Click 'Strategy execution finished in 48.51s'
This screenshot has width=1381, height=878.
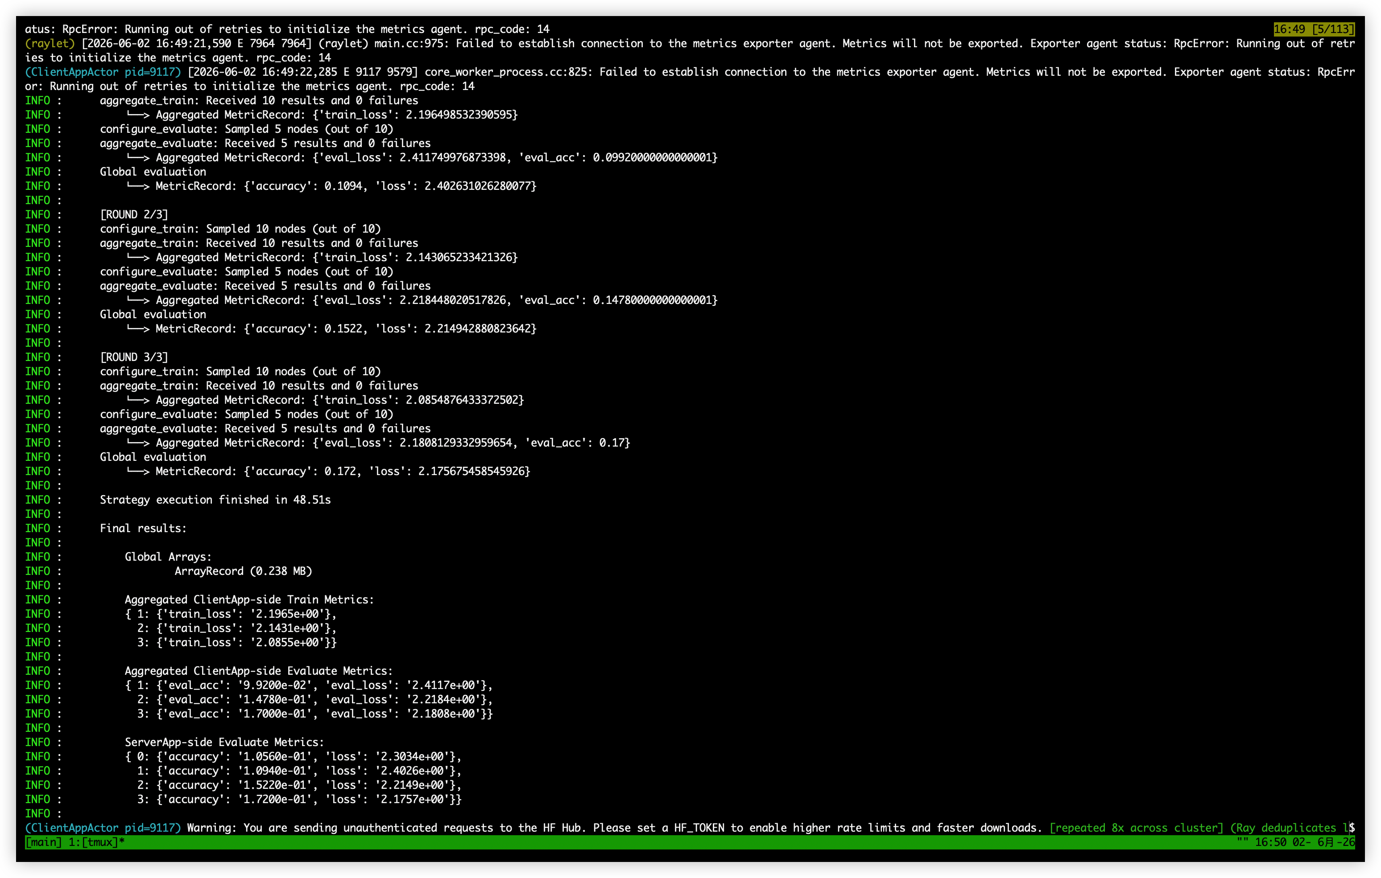[x=215, y=500]
